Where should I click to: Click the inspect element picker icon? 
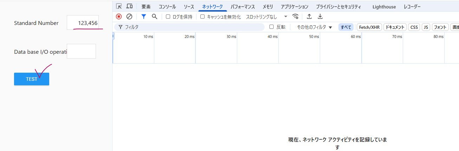point(119,6)
